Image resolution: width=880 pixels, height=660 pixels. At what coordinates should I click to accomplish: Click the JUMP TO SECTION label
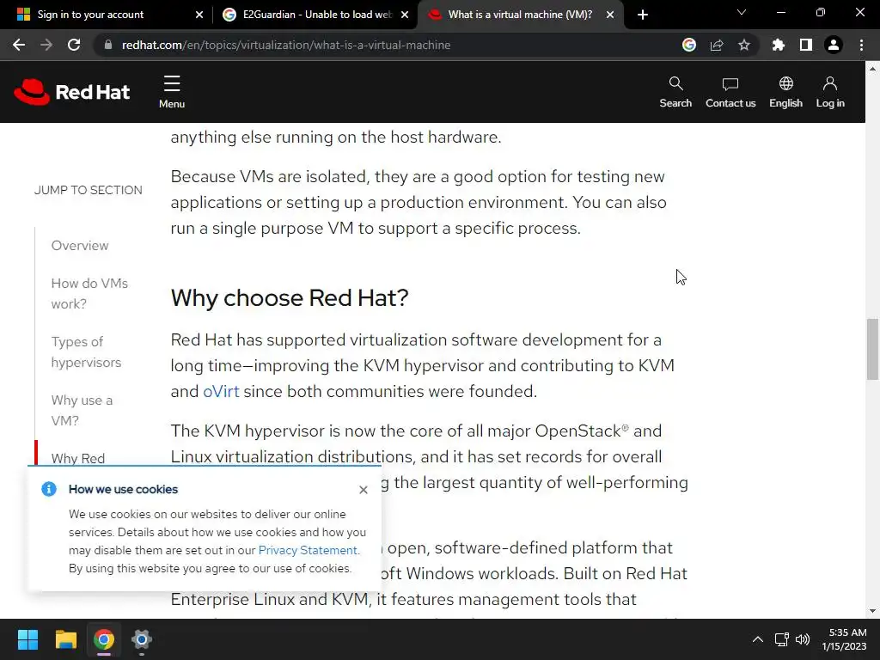point(89,190)
